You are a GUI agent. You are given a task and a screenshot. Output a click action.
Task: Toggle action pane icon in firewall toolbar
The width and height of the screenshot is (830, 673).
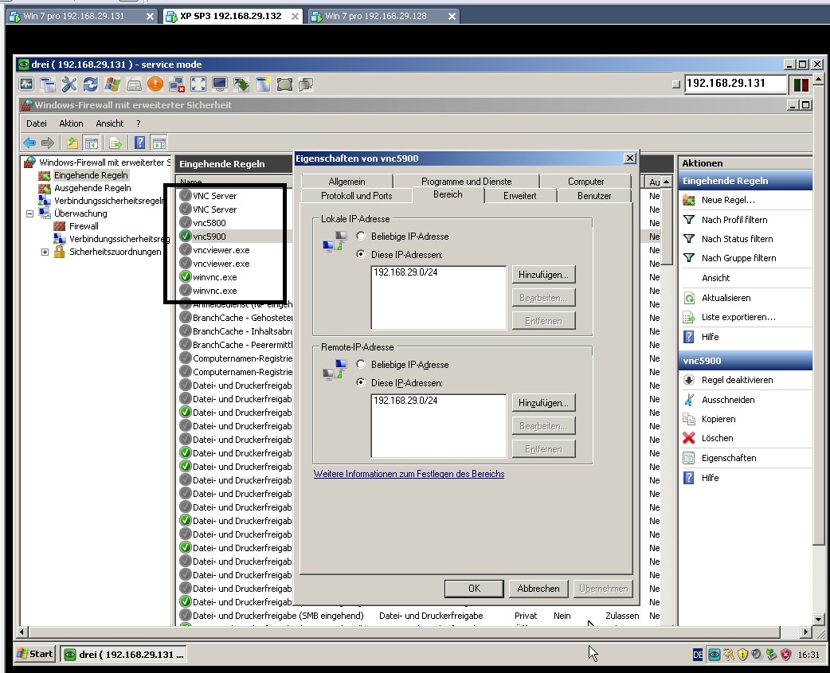click(159, 143)
